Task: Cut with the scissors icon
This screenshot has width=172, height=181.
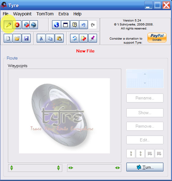Action: (41, 38)
